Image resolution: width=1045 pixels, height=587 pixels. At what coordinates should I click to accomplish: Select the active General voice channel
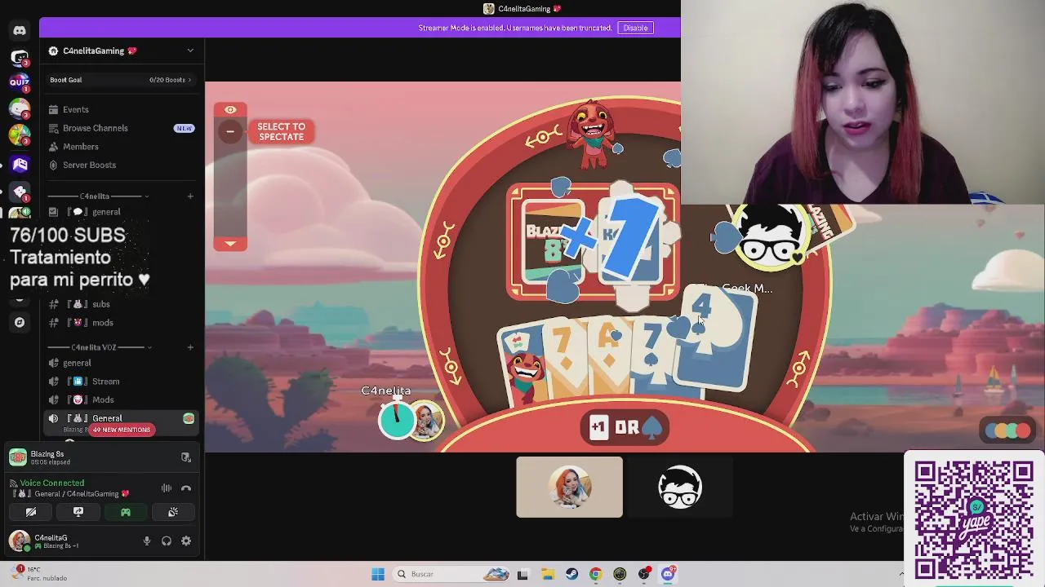pyautogui.click(x=122, y=418)
